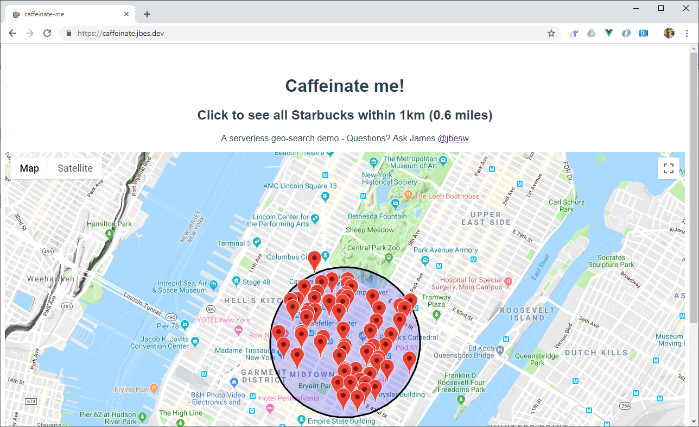Click the Pier 78 ferry icon
This screenshot has height=427, width=699.
185,325
